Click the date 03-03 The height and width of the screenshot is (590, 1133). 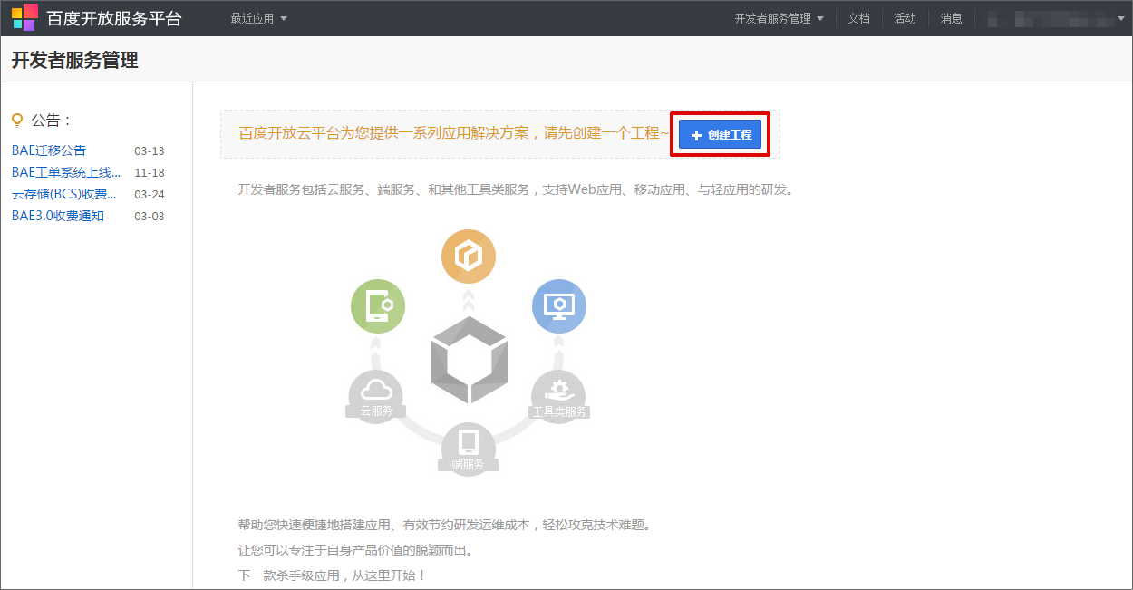click(150, 217)
